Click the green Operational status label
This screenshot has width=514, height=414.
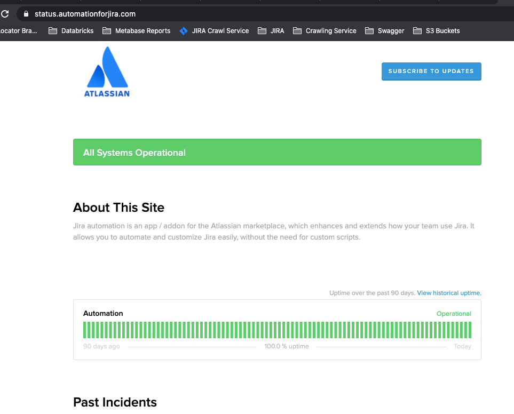click(454, 314)
